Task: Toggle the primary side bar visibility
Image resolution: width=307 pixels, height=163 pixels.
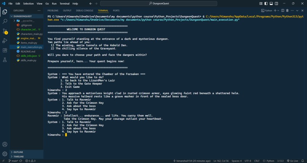Action: [x=266, y=3]
